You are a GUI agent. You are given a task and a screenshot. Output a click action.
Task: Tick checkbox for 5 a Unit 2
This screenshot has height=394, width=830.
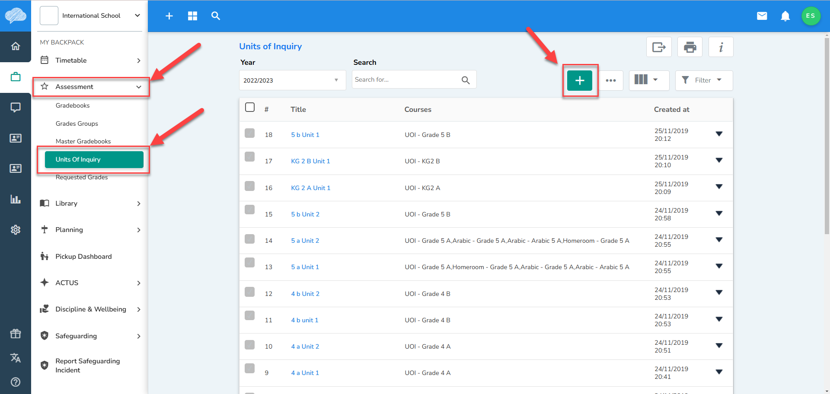pyautogui.click(x=250, y=239)
